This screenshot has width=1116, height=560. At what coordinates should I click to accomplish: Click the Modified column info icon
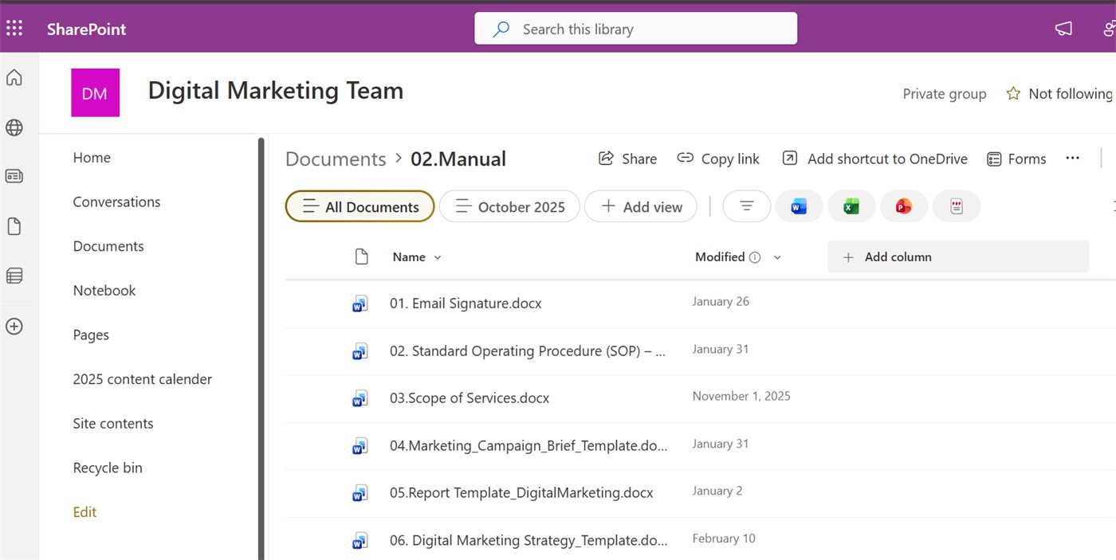pos(755,257)
